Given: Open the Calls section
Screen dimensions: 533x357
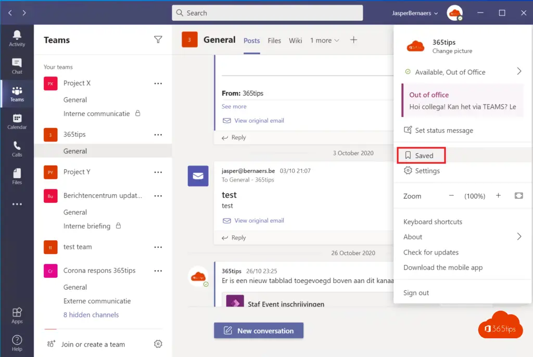Looking at the screenshot, I should click(x=17, y=149).
